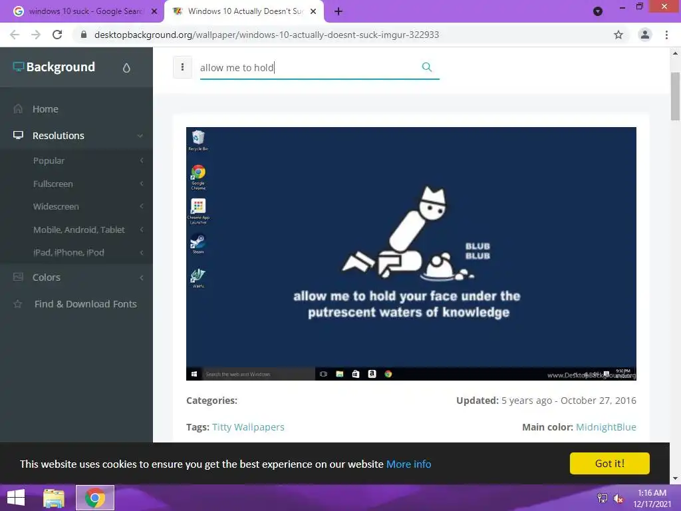Click the image icon next to Colors
Viewport: 681px width, 511px height.
pos(18,277)
